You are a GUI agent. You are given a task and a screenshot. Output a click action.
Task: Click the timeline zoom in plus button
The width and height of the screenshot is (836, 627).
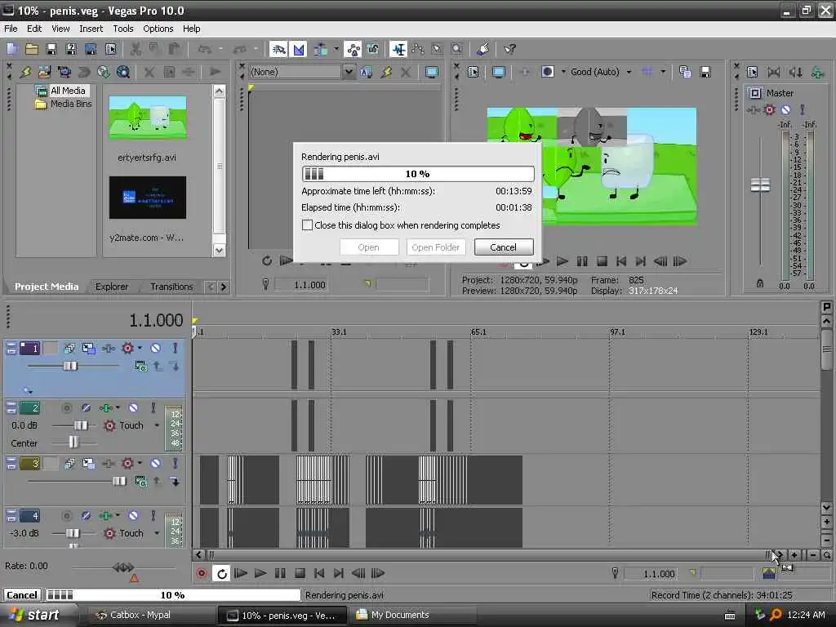point(794,555)
